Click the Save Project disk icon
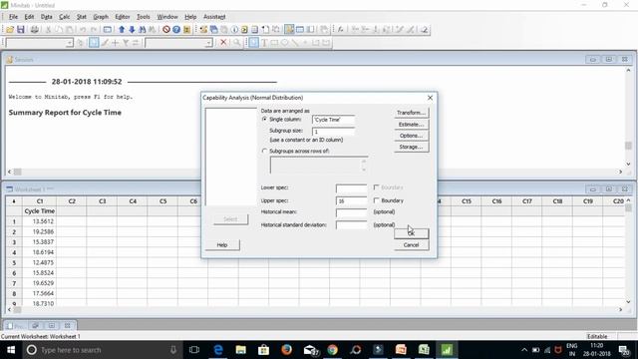The height and width of the screenshot is (359, 638). coord(20,29)
